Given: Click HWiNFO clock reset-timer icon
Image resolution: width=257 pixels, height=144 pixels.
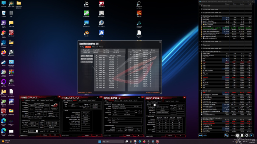Looking at the screenshot, I should pyautogui.click(x=237, y=135).
